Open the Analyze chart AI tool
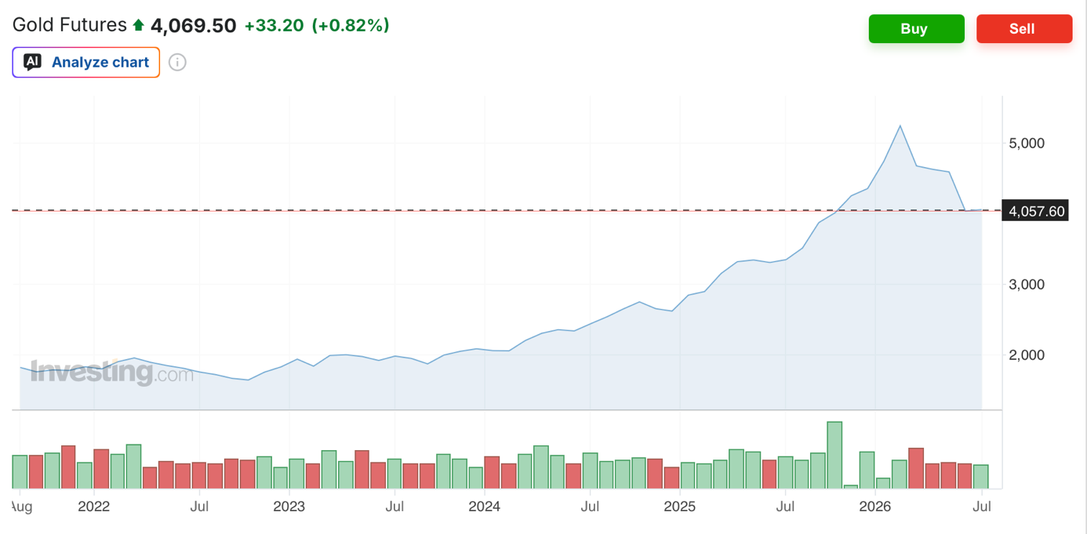Screen dimensions: 1087x534 86,63
